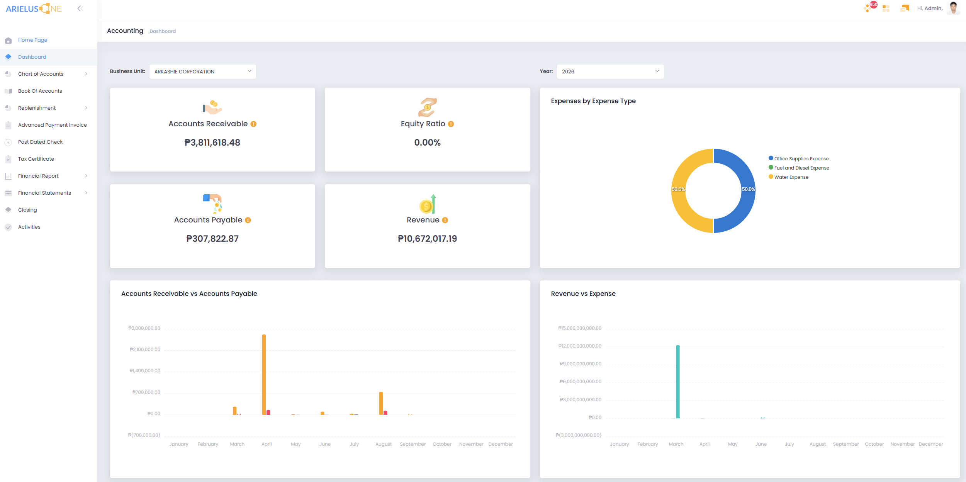Click the Dashboard diamond icon in the sidebar
Image resolution: width=966 pixels, height=482 pixels.
tap(8, 57)
